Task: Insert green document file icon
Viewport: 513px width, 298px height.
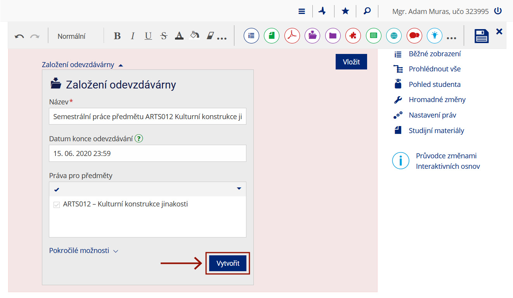Action: (x=272, y=36)
